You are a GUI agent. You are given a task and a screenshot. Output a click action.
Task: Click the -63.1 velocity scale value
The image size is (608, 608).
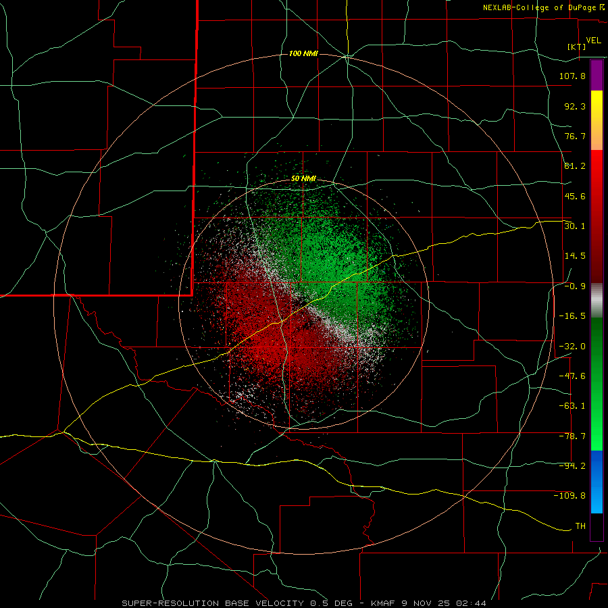(572, 406)
